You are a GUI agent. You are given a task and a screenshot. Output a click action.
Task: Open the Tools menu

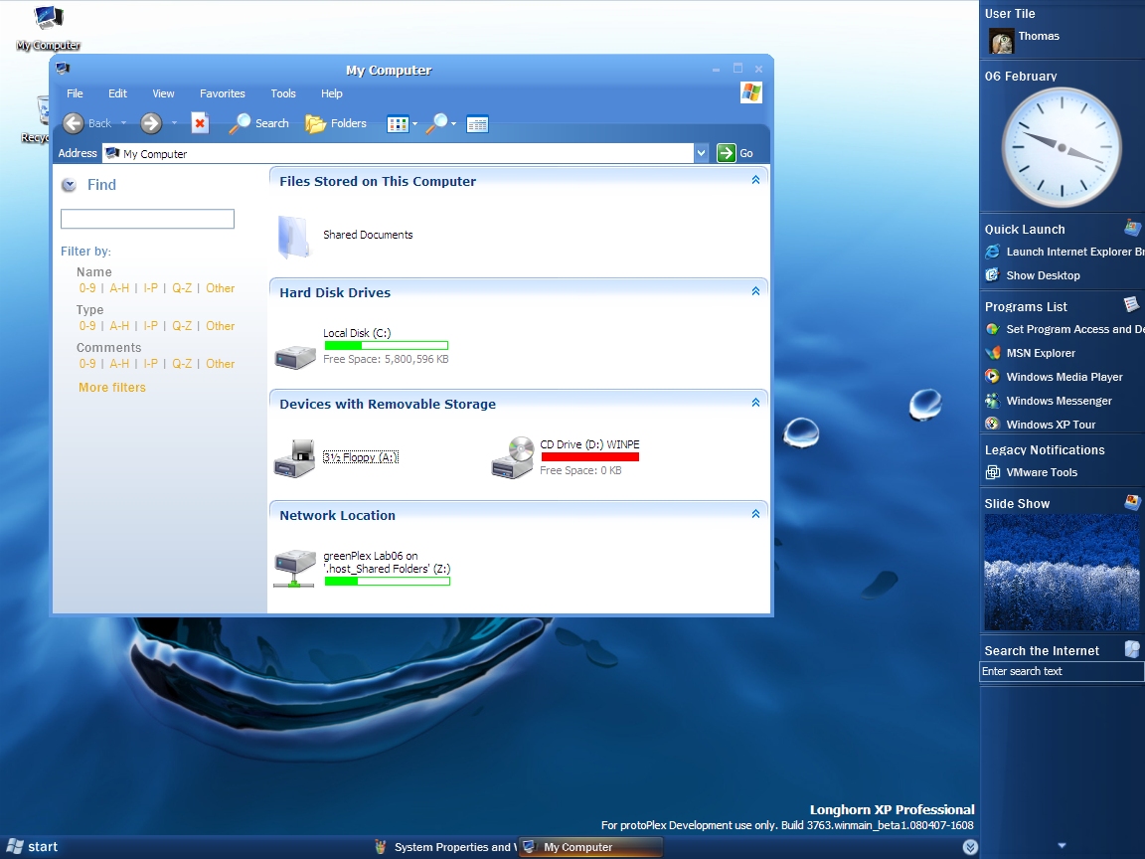click(283, 93)
